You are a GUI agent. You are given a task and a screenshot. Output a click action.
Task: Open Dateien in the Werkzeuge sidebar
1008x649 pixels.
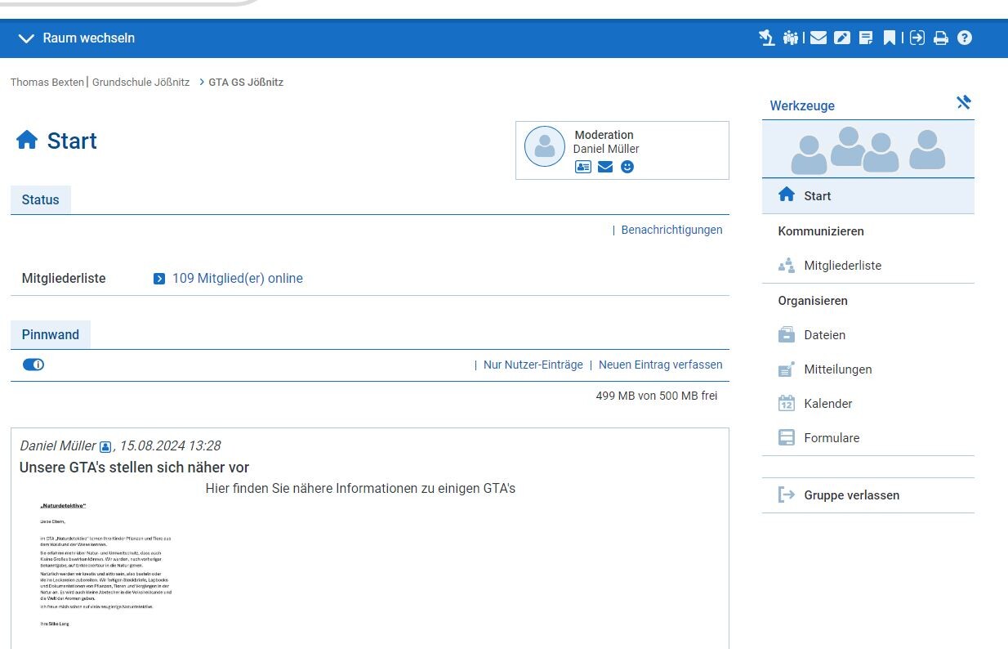[x=824, y=335]
